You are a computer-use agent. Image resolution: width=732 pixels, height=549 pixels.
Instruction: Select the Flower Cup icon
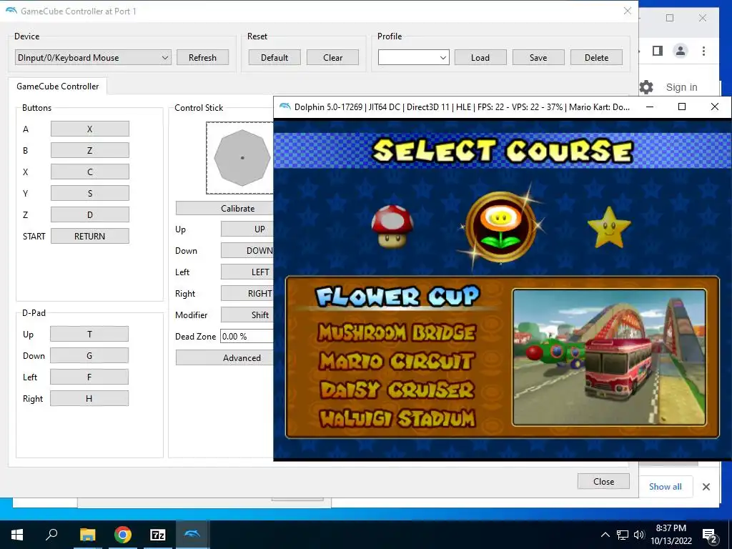tap(500, 227)
